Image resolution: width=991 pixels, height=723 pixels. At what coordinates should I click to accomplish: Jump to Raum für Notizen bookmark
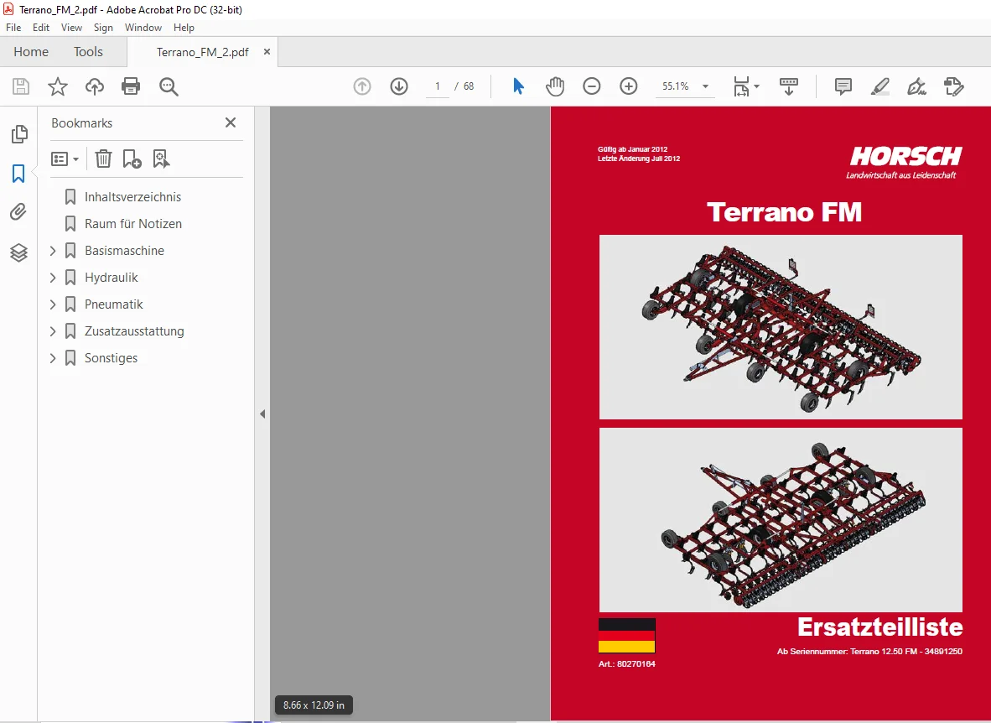(x=133, y=224)
